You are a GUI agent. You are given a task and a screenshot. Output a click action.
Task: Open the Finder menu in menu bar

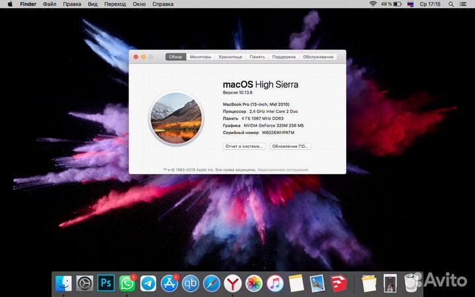click(x=28, y=4)
